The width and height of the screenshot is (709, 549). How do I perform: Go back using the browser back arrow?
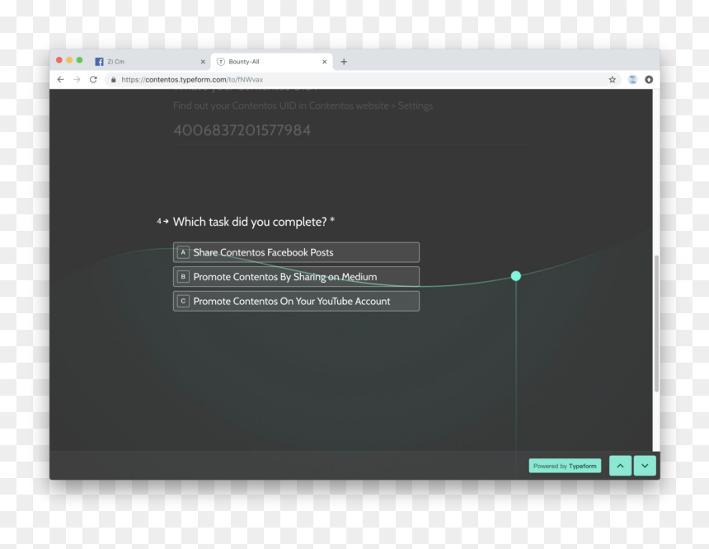[x=60, y=80]
